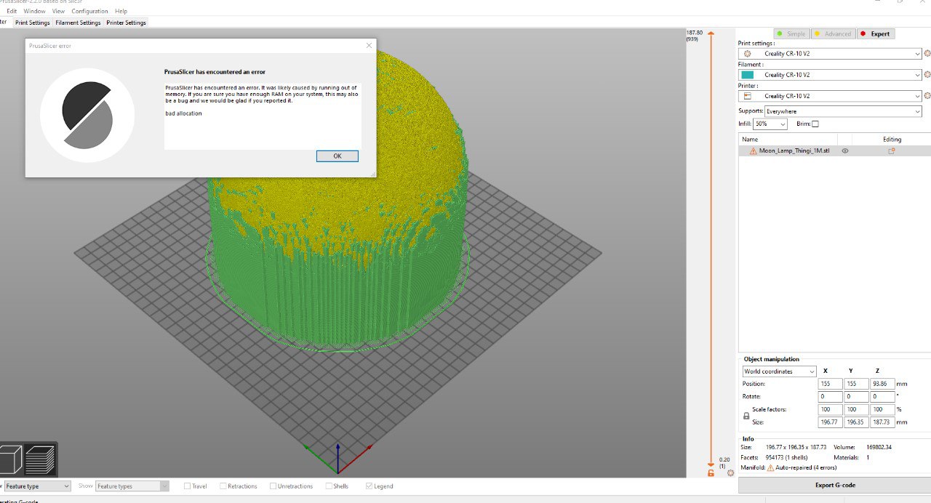Open the Infill 50% dropdown
This screenshot has width=931, height=503.
[x=770, y=124]
